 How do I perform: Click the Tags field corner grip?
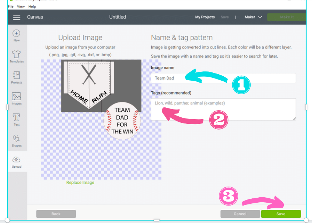tap(294, 118)
